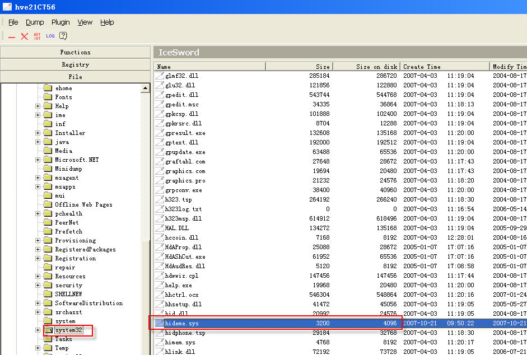This screenshot has width=527, height=355.
Task: Click the red minus toolbar icon
Action: pos(12,36)
